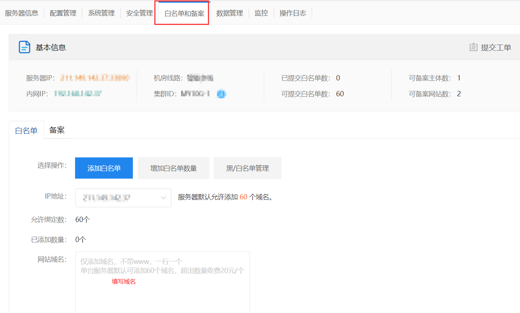Choose the 增加白名单数量 option
This screenshot has height=313, width=520.
coord(173,168)
